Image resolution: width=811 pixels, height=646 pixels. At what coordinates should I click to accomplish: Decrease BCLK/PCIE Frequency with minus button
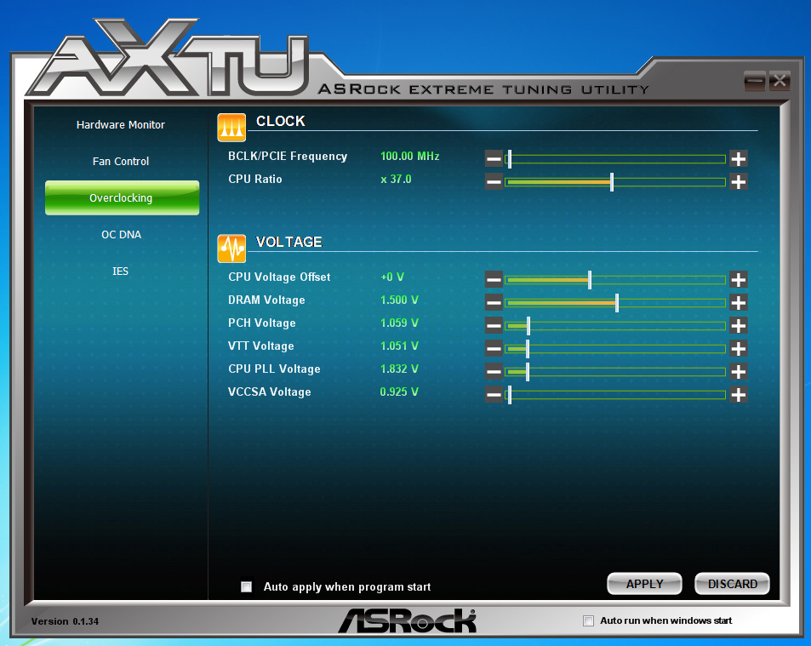click(x=494, y=158)
